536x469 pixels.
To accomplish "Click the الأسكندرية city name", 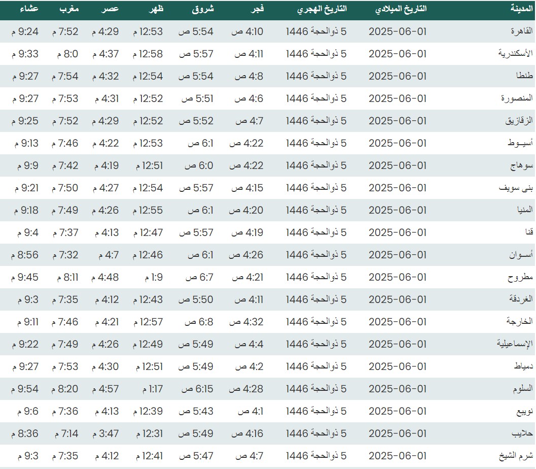I will [514, 54].
